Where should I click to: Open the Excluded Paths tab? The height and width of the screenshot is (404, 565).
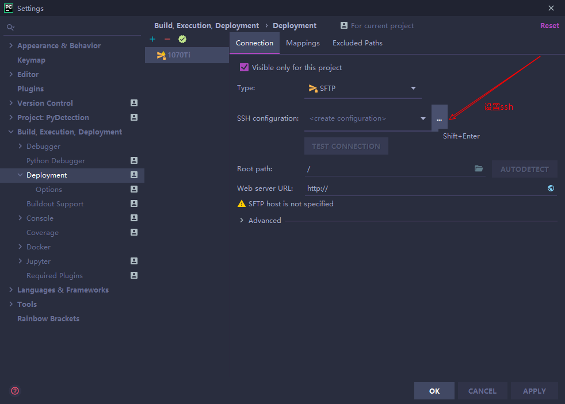357,43
